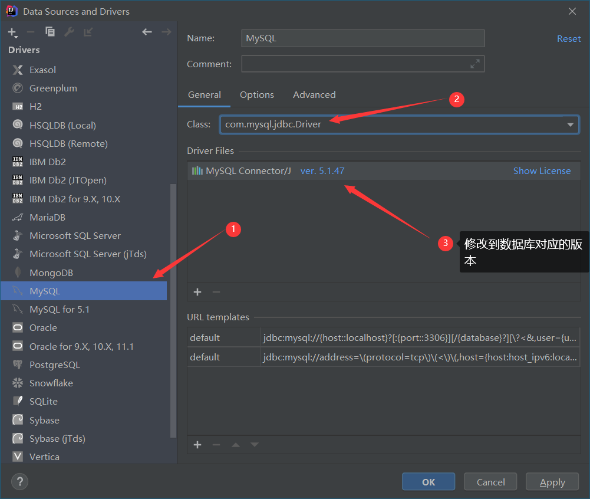
Task: Click the Vertica V icon
Action: [x=18, y=457]
